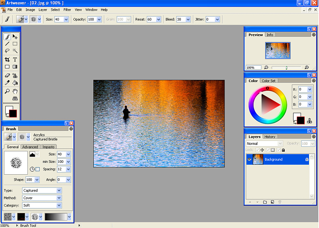The image size is (319, 228).
Task: Toggle the checkbox beside the clock icon
Action: coord(37,169)
